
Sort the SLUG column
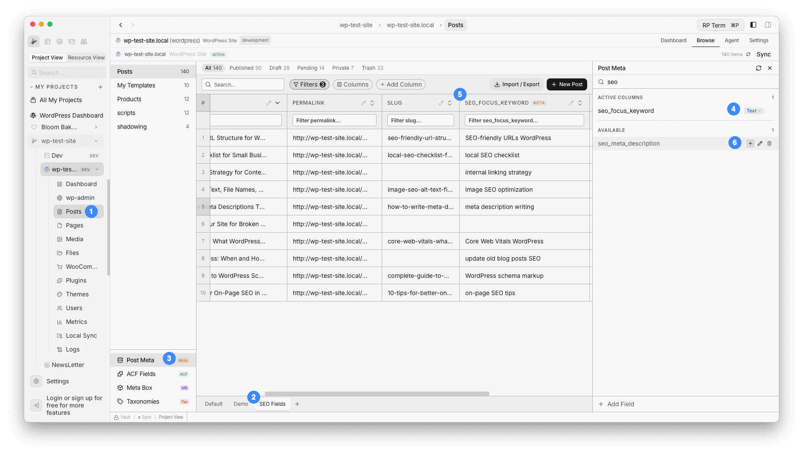450,103
